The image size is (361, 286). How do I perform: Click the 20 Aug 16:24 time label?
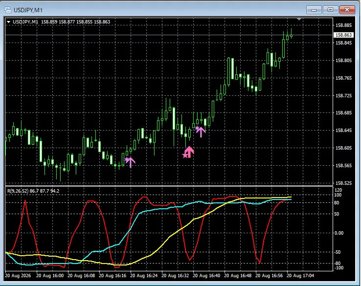coord(144,276)
